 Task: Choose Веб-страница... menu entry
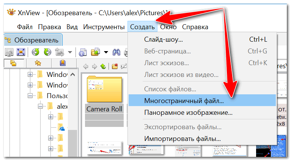202,51
